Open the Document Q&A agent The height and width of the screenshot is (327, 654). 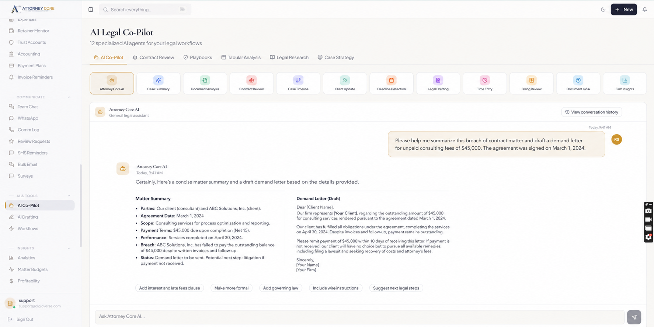coord(578,83)
